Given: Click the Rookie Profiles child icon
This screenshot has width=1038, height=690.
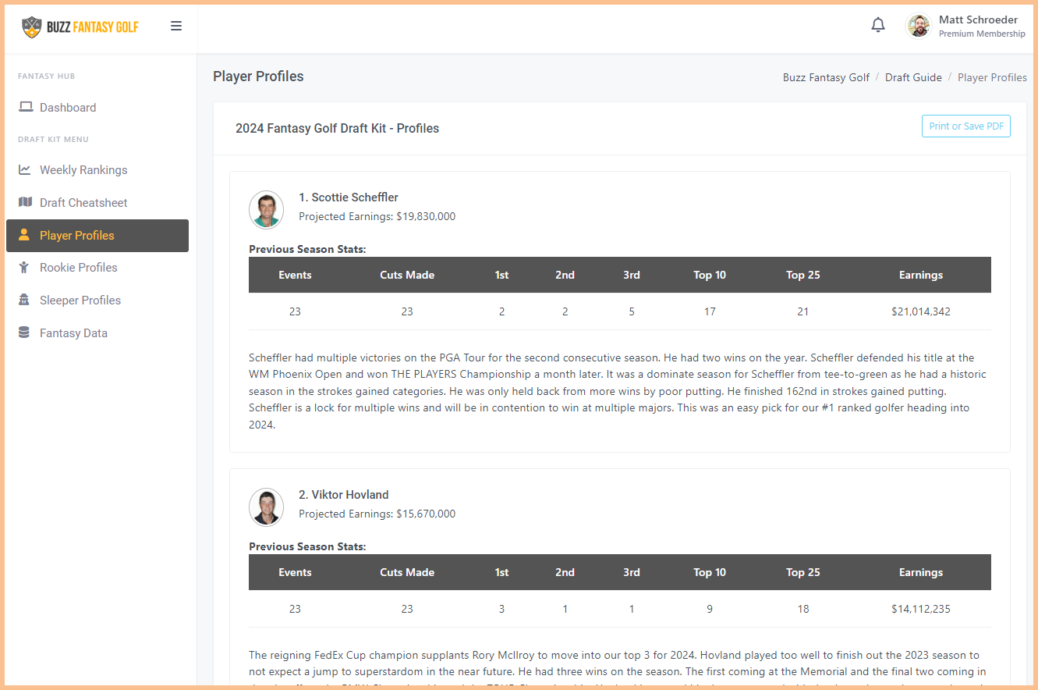Looking at the screenshot, I should click(24, 267).
